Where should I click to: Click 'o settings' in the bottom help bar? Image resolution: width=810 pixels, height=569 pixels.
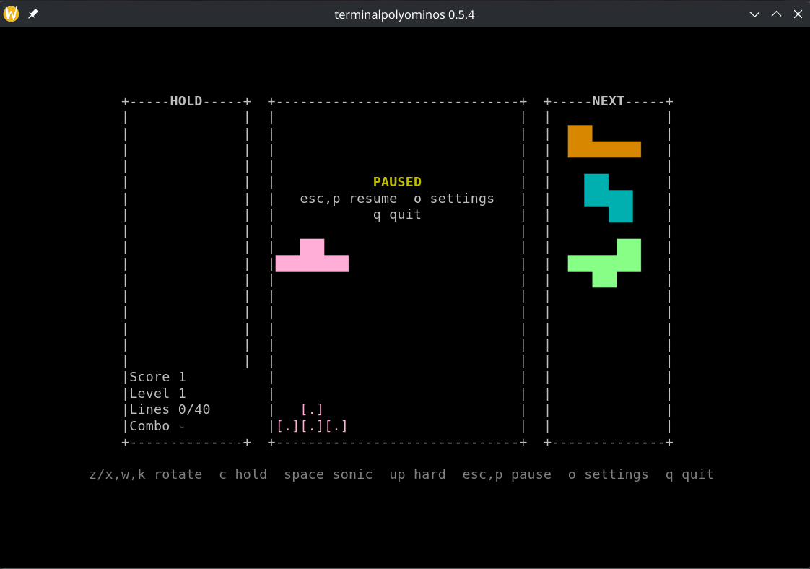tap(608, 474)
